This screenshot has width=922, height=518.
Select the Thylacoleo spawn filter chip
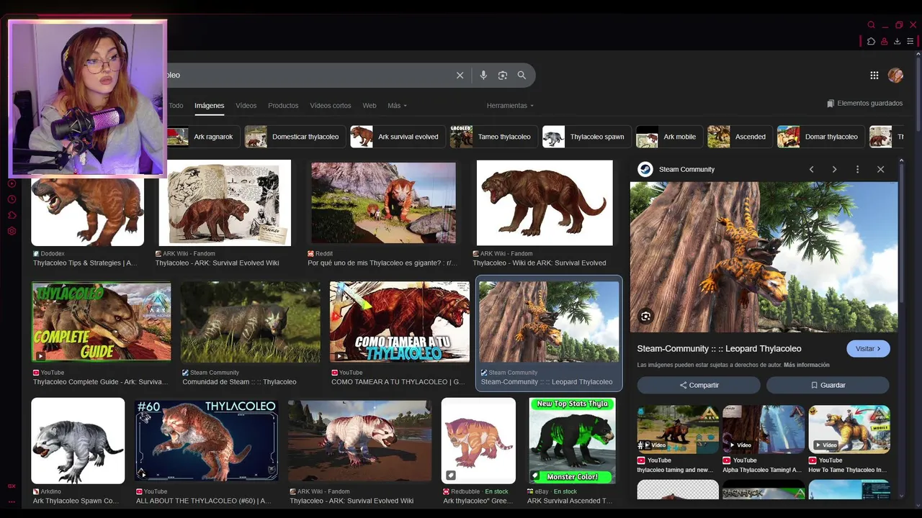pyautogui.click(x=586, y=137)
